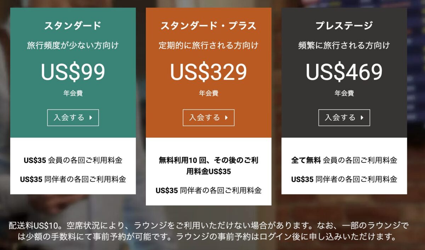Click the スタンダード member fee line US$35 会員の各回ご利用料金
The width and height of the screenshot is (425, 250).
click(x=73, y=160)
